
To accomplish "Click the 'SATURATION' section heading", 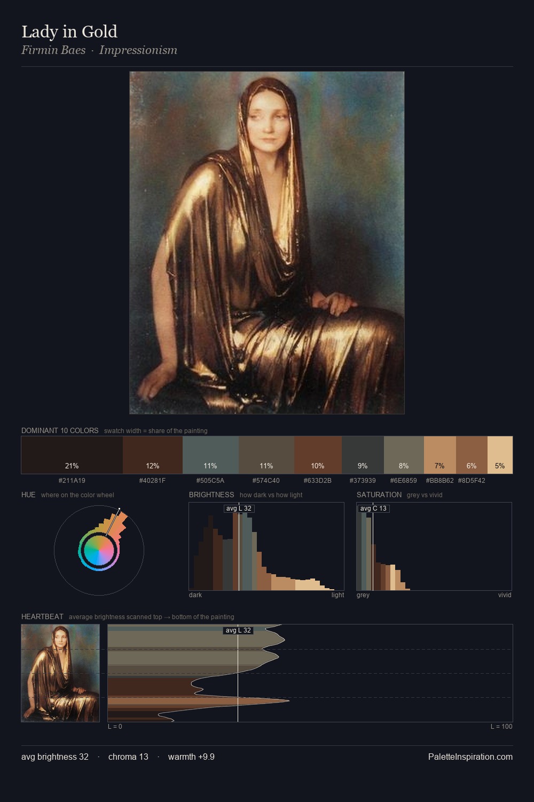I will tap(379, 495).
